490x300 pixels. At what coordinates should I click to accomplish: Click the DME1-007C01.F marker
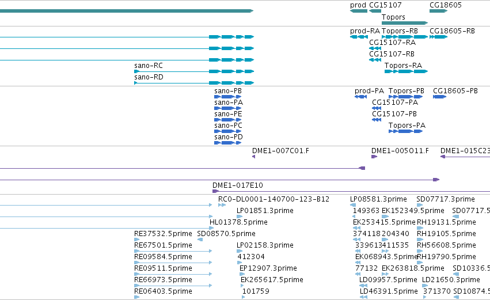tap(253, 157)
